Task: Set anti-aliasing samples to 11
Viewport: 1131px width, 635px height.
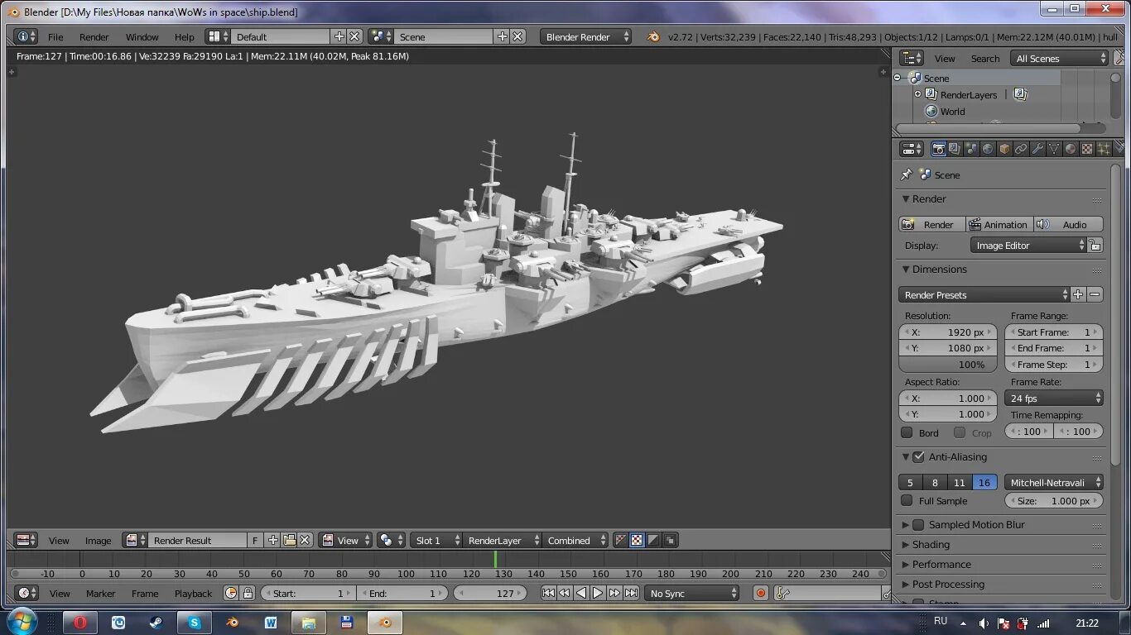Action: (960, 482)
